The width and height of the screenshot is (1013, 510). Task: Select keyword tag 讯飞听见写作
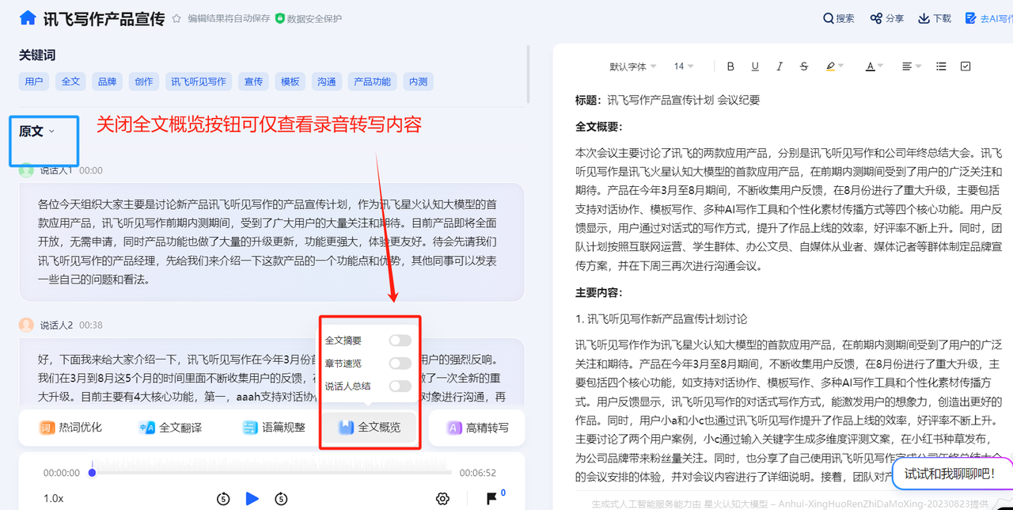click(199, 82)
